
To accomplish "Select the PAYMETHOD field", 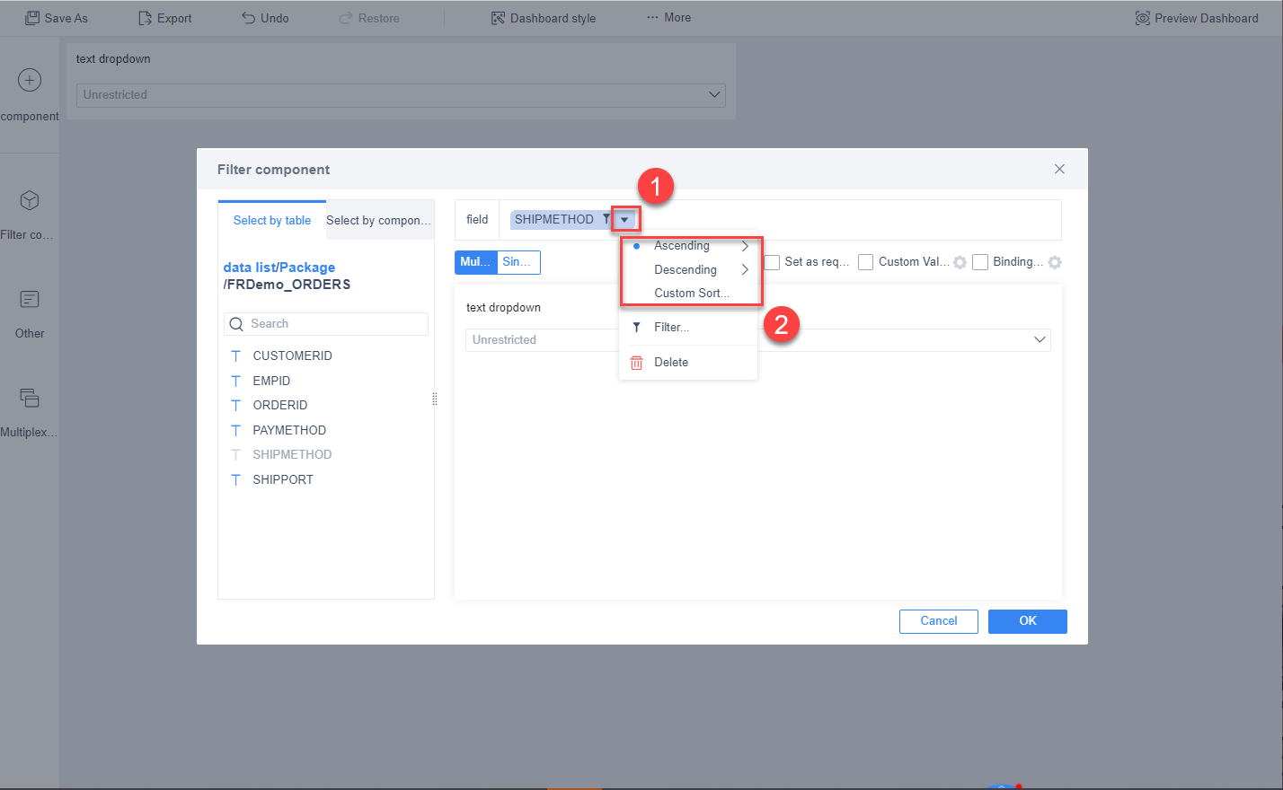I will (x=289, y=430).
